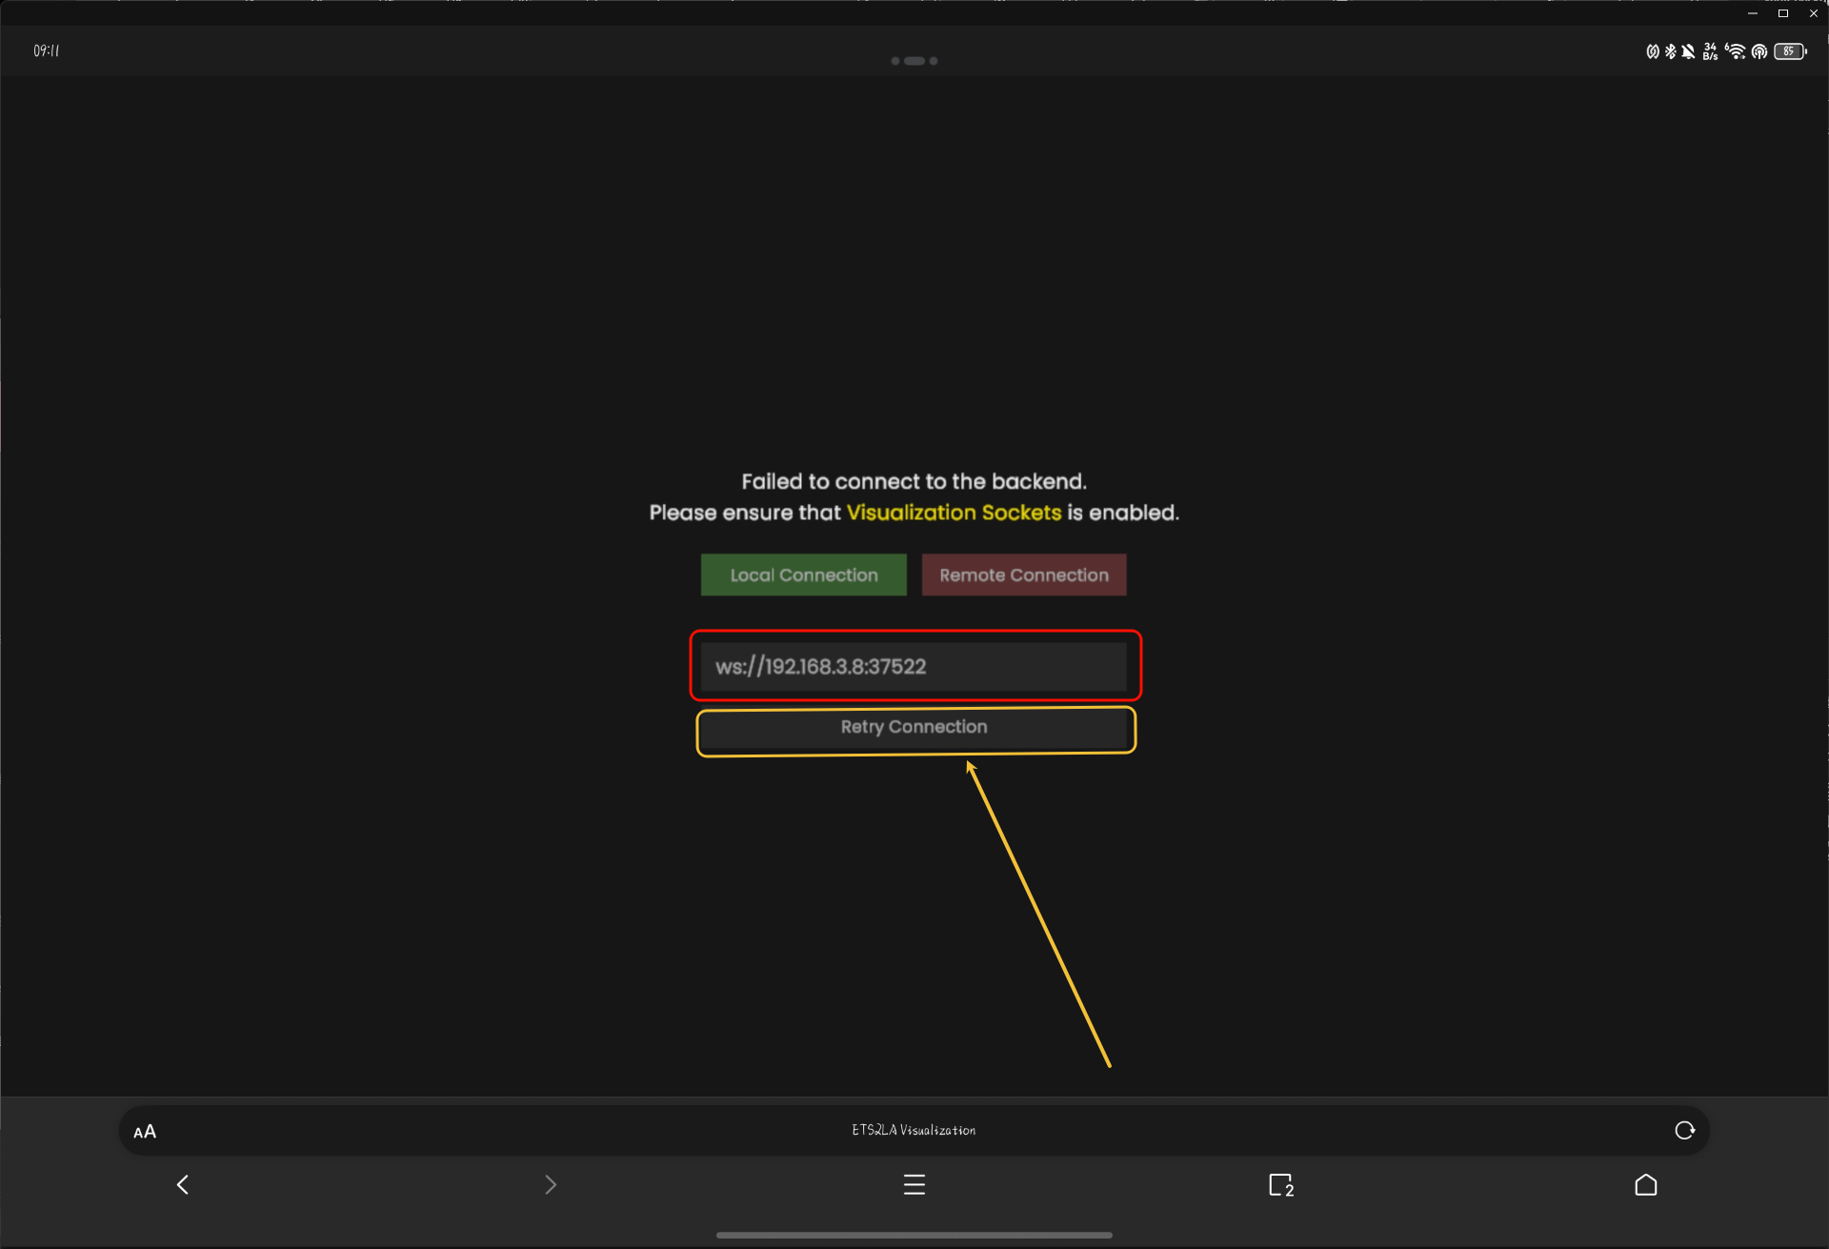Click the Bluetooth status icon
The image size is (1829, 1249).
(1670, 51)
